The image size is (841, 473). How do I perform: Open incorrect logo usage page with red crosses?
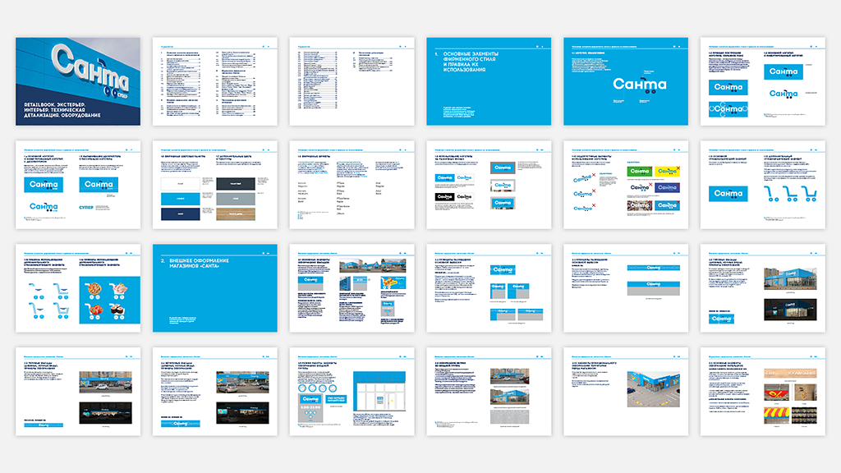click(626, 185)
